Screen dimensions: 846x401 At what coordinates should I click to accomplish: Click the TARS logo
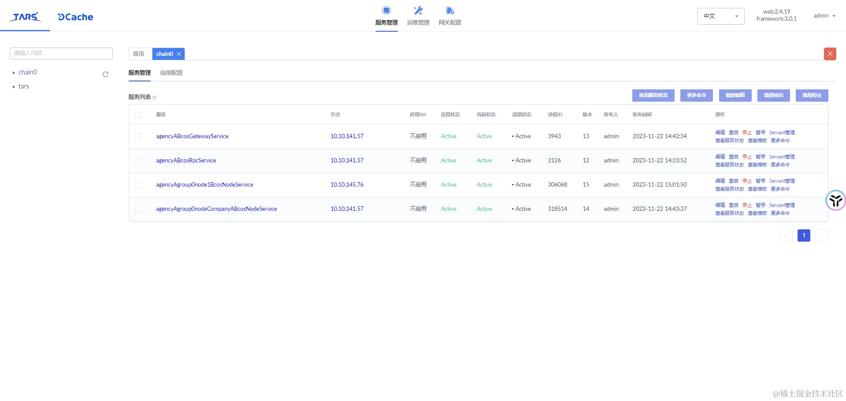[x=25, y=17]
